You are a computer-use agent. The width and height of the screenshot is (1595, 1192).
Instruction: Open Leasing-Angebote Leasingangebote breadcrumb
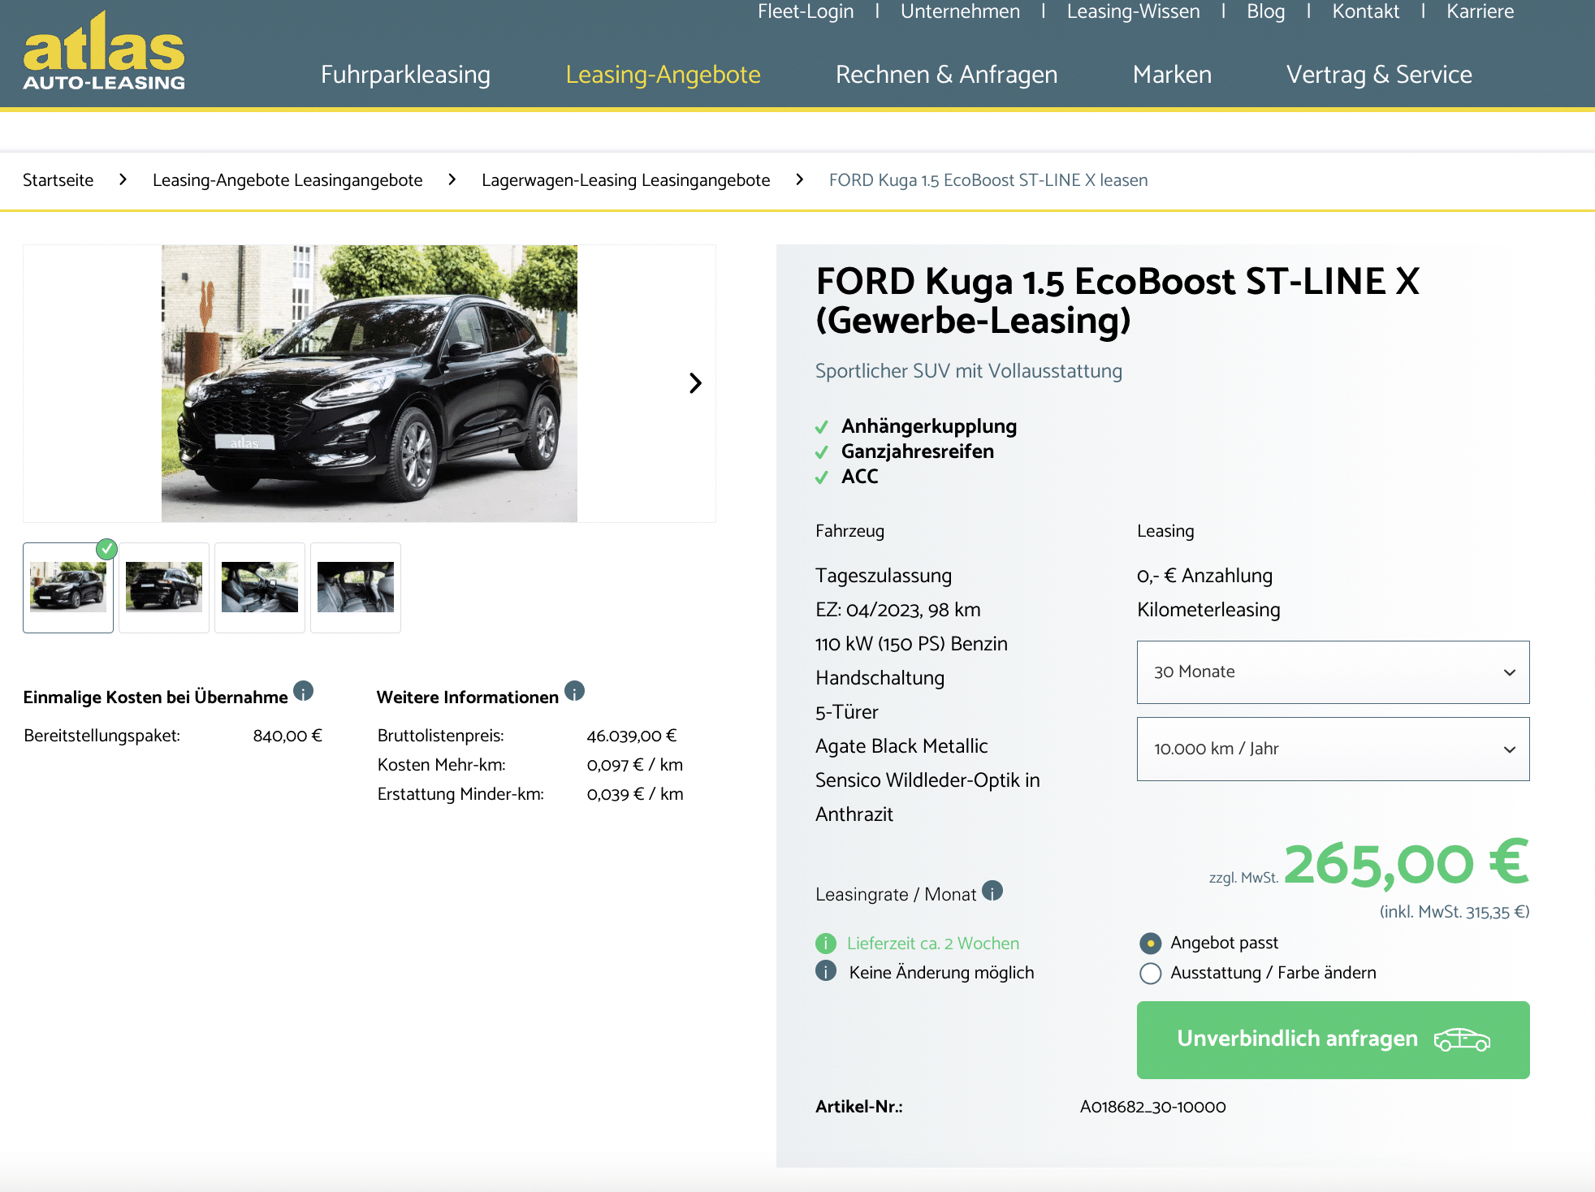[287, 180]
